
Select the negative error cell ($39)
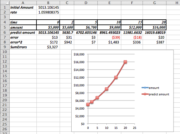pos(109,37)
